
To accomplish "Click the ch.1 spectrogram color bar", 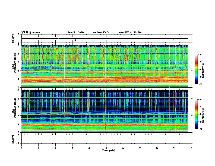I will pyautogui.click(x=196, y=69).
